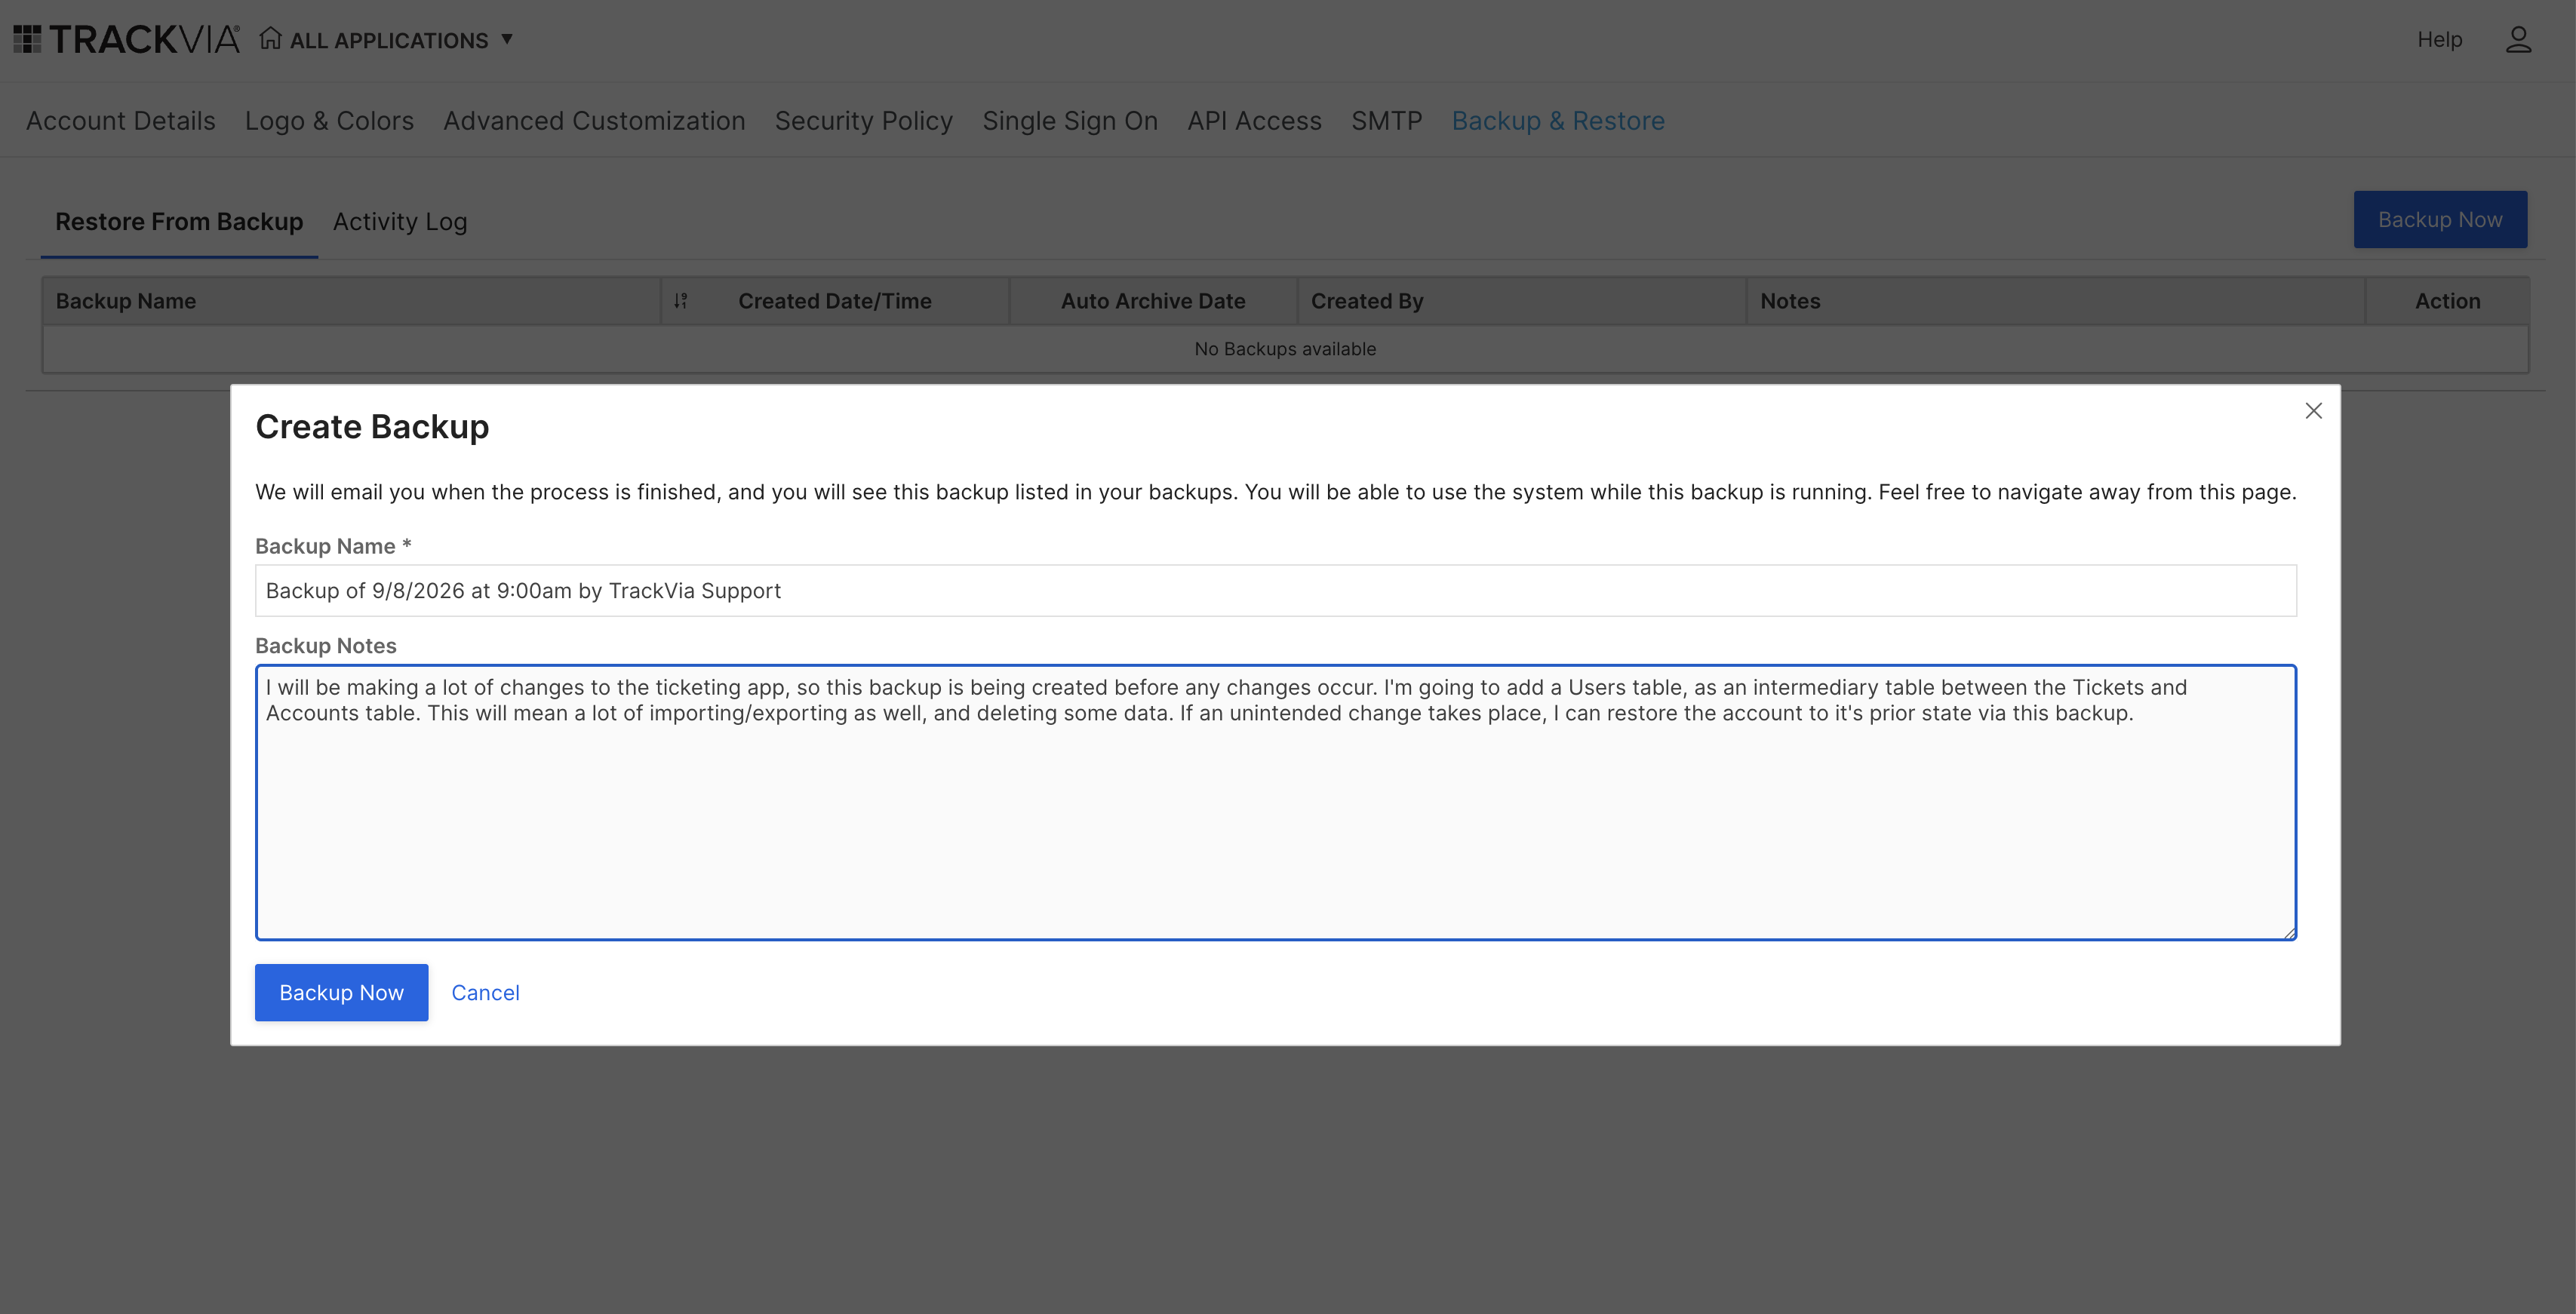Click the sort icon next to Created Date/Time
The image size is (2576, 1314).
point(681,301)
